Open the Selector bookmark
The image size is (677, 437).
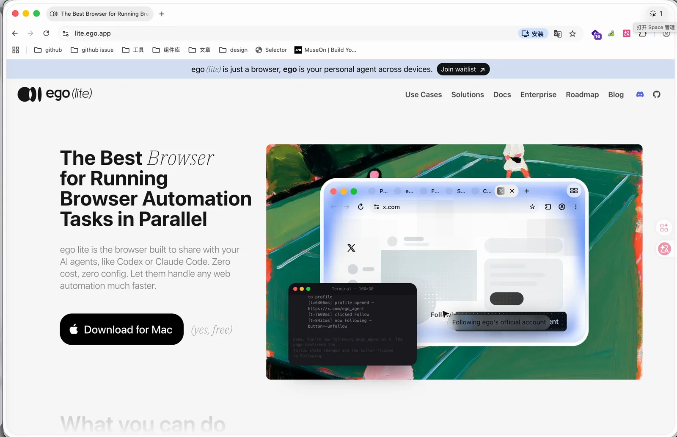pos(271,50)
